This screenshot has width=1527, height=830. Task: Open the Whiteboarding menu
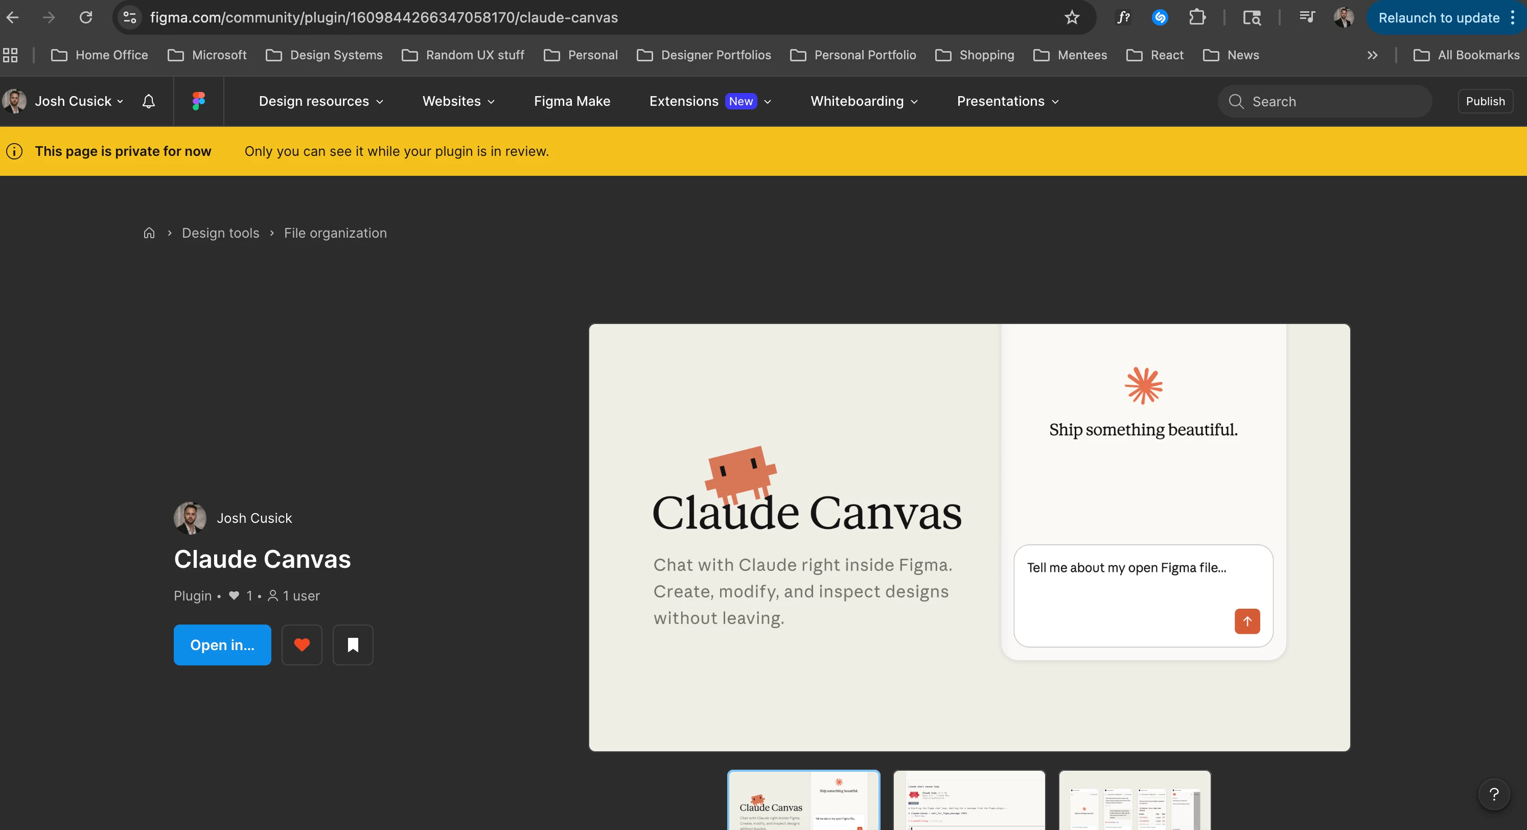pyautogui.click(x=864, y=101)
